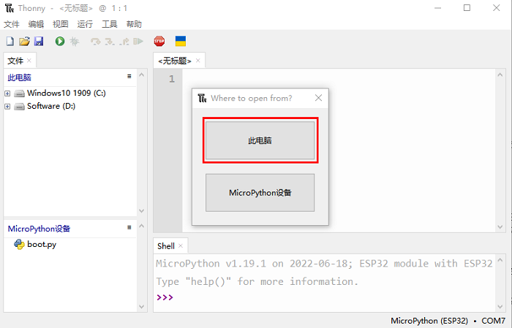The width and height of the screenshot is (512, 328).
Task: Choose MicroPython设备 button in the dialog
Action: (260, 193)
